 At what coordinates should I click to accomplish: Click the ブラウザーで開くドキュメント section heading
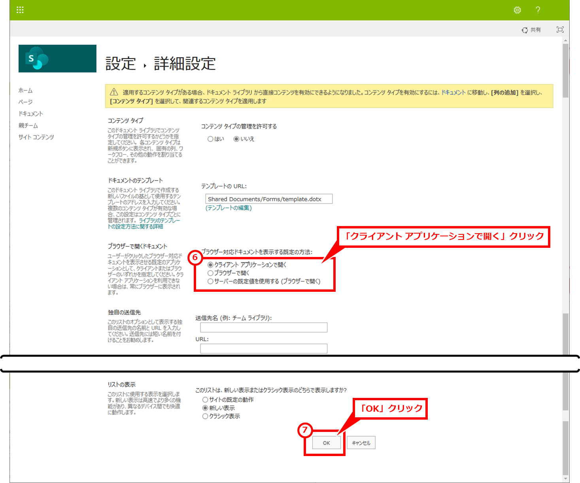point(138,246)
